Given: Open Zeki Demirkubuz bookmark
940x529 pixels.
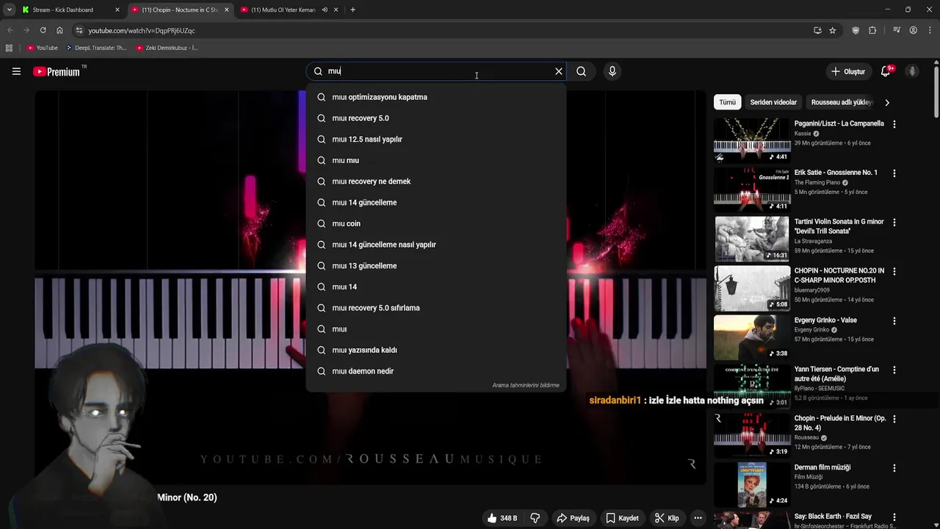Looking at the screenshot, I should click(167, 48).
